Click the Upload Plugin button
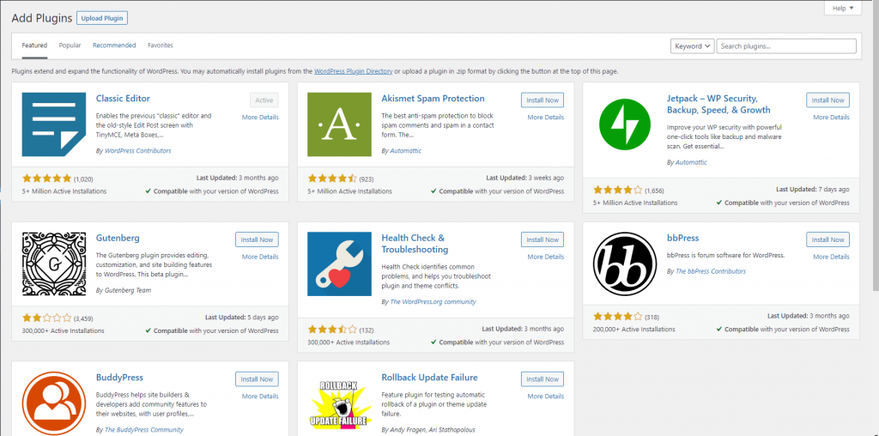Image resolution: width=879 pixels, height=436 pixels. [101, 17]
